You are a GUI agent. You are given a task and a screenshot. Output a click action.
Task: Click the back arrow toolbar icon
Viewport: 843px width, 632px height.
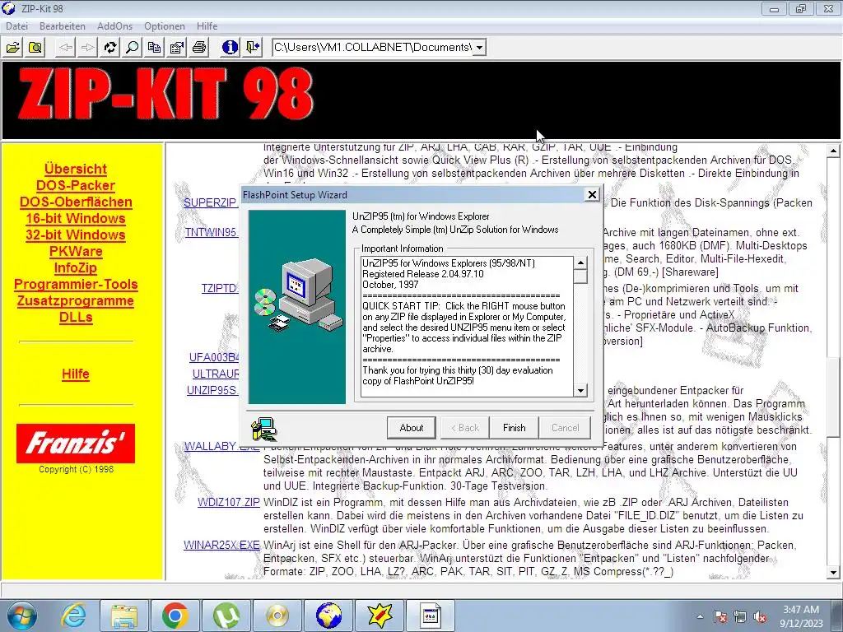tap(66, 47)
